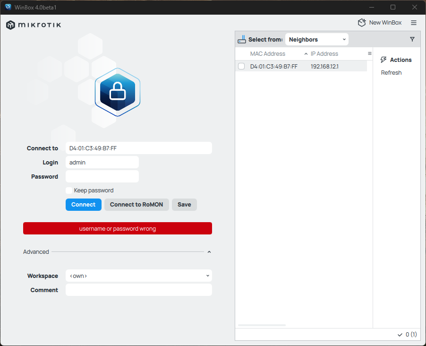Image resolution: width=426 pixels, height=346 pixels.
Task: Click the Login field containing admin
Action: pyautogui.click(x=102, y=163)
